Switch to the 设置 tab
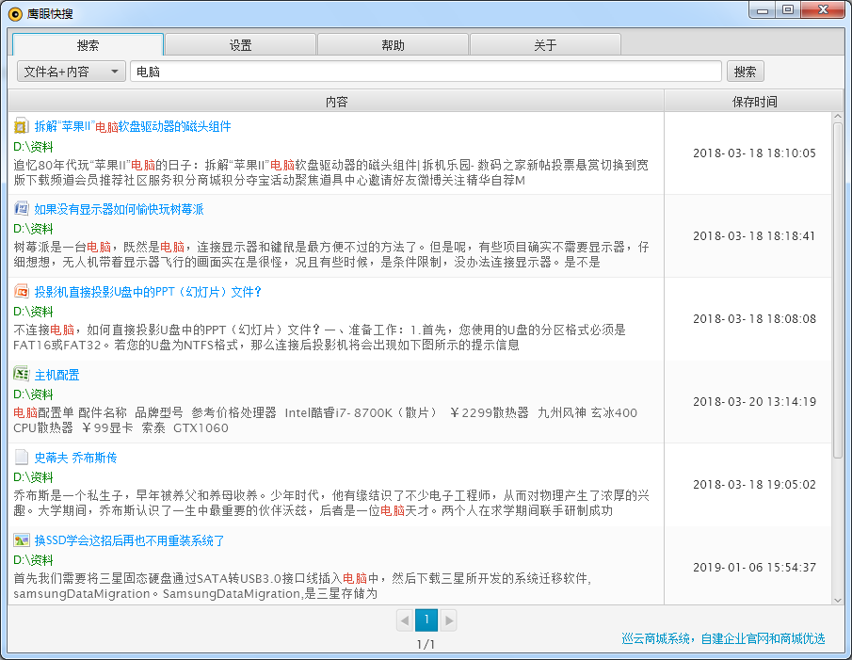Image resolution: width=852 pixels, height=660 pixels. pyautogui.click(x=240, y=45)
